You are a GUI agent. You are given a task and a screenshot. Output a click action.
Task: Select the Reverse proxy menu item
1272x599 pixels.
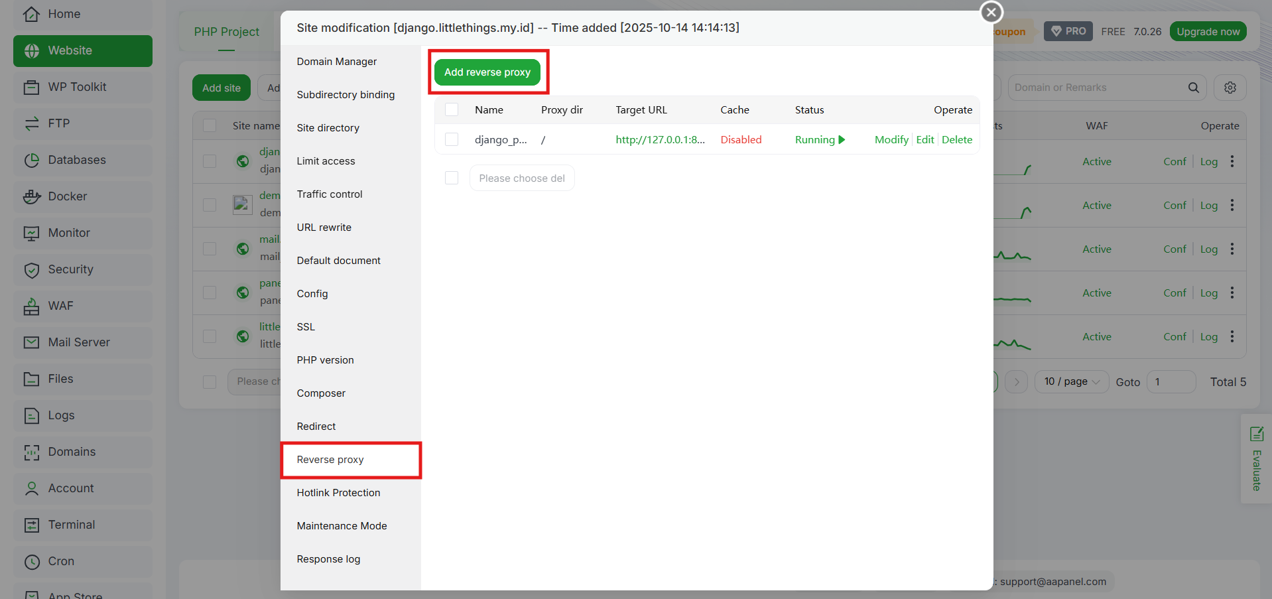pyautogui.click(x=351, y=460)
